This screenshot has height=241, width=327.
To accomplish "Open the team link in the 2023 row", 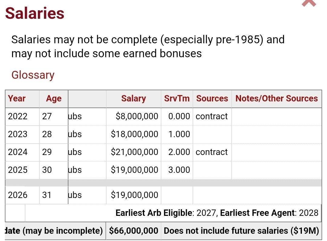I will 75,134.
